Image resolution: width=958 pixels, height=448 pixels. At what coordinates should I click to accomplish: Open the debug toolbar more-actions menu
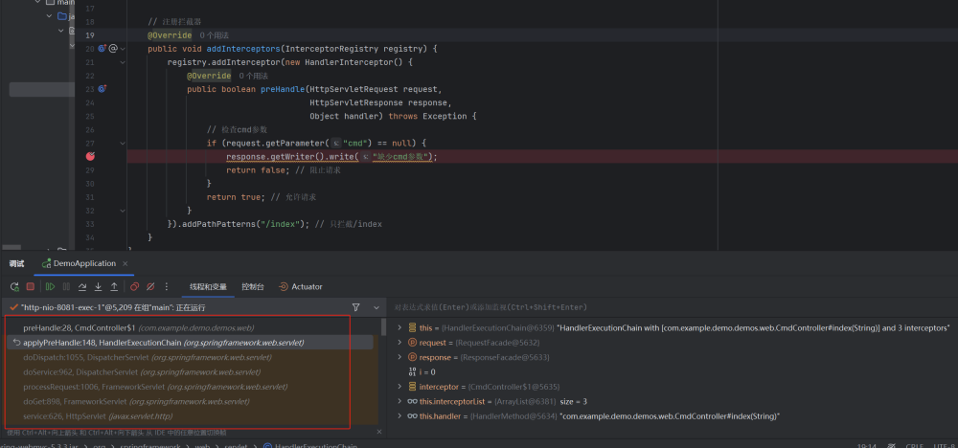[x=166, y=286]
